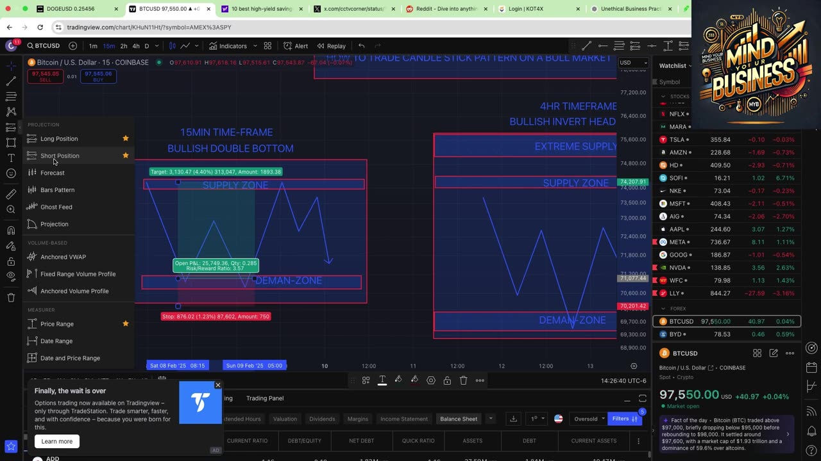This screenshot has height=461, width=821.
Task: Start bar Replay mode
Action: (x=332, y=46)
